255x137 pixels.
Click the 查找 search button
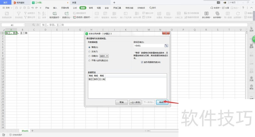tap(153, 8)
